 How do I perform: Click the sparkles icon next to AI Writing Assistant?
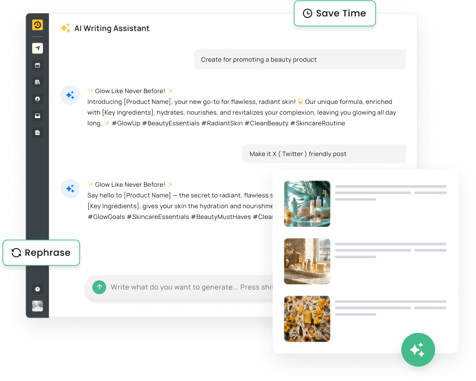point(65,28)
